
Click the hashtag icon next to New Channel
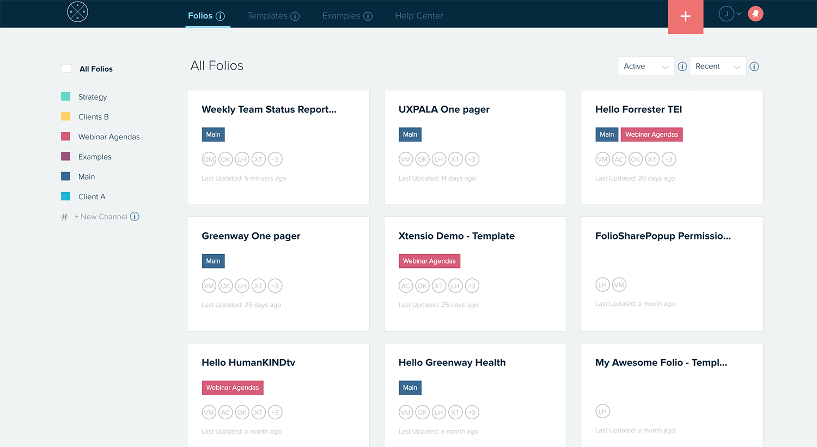(64, 216)
